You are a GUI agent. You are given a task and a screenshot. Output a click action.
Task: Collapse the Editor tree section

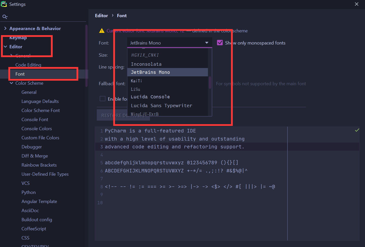5,47
